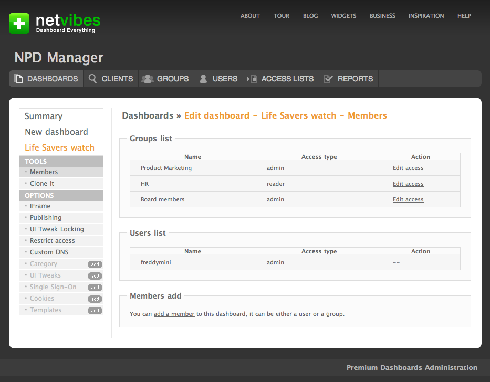Click the Users person icon
The height and width of the screenshot is (382, 490).
pyautogui.click(x=203, y=79)
